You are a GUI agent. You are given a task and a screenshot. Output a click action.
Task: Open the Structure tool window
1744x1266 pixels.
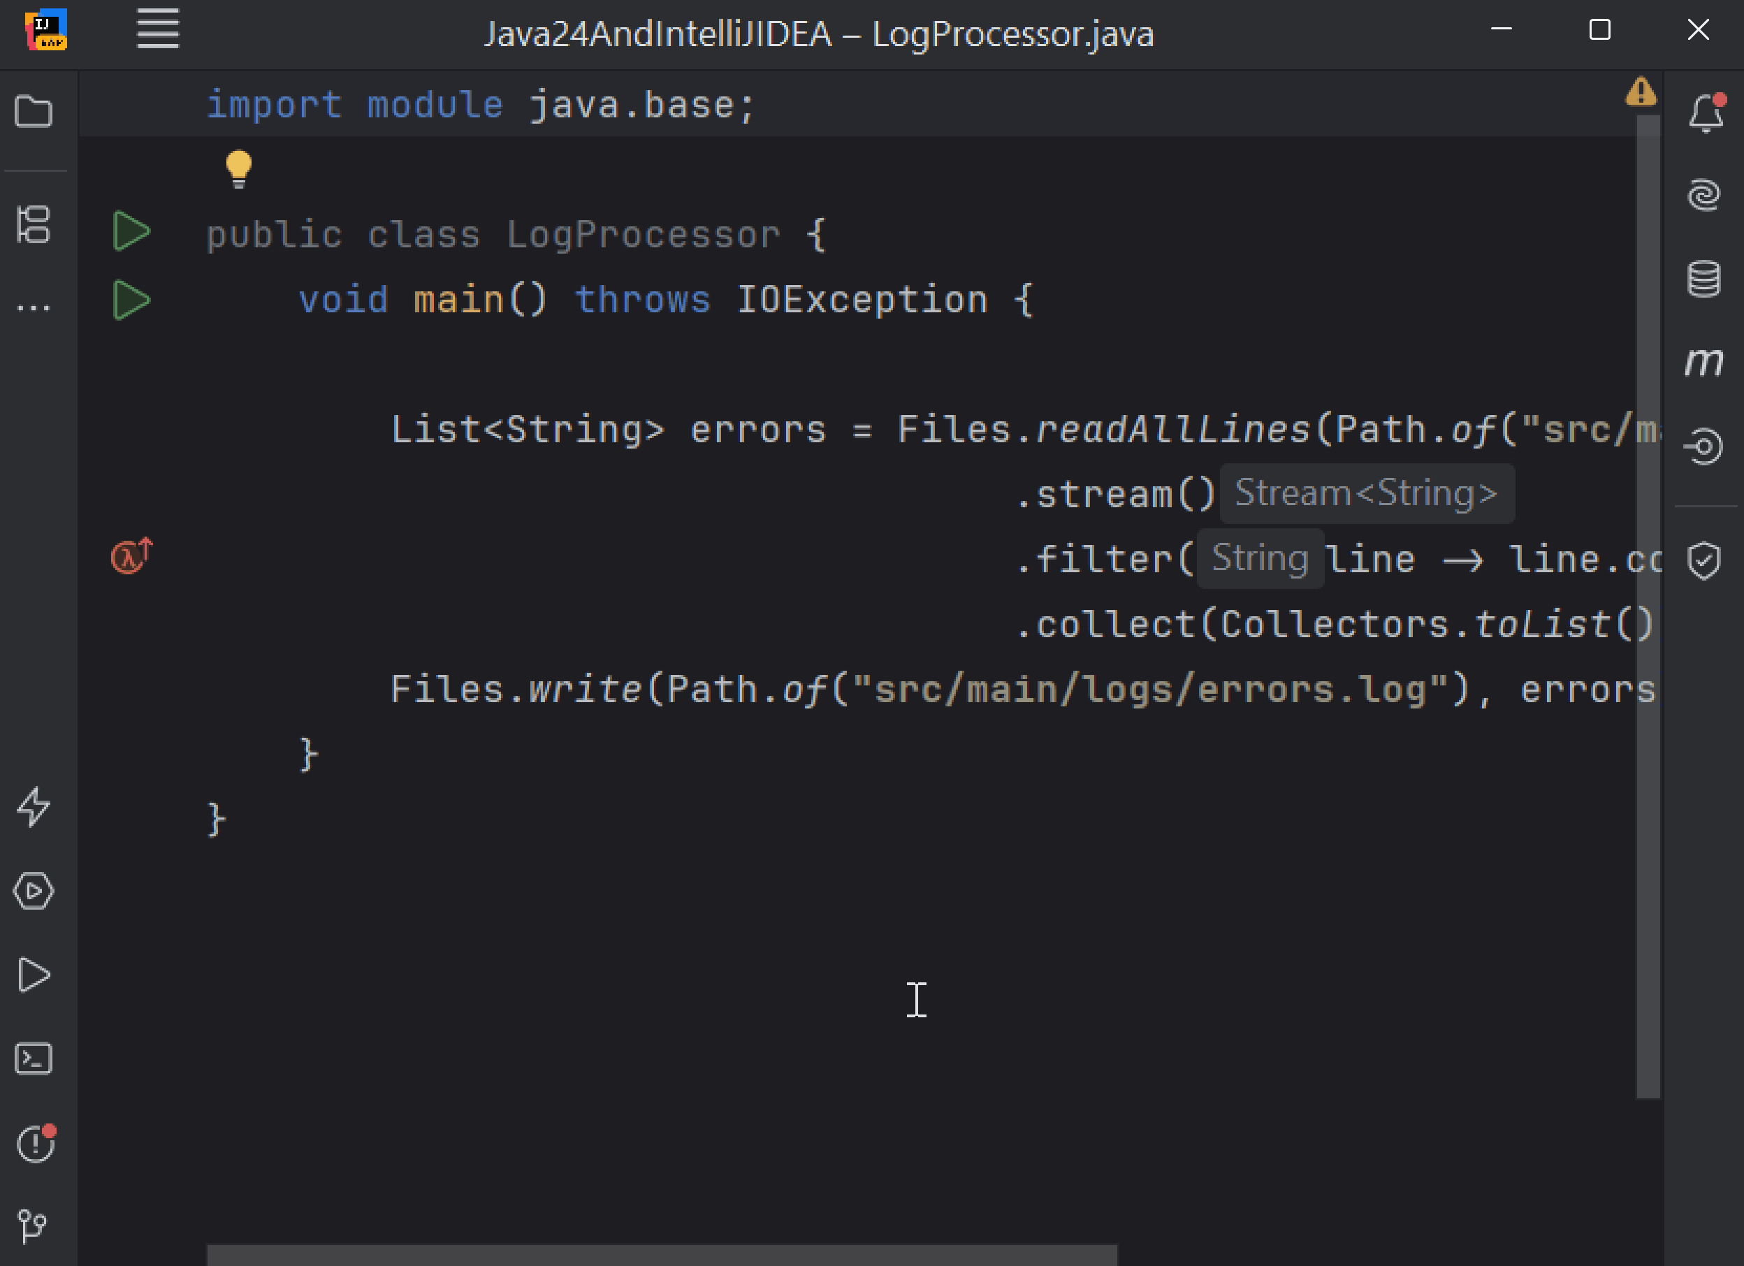34,224
